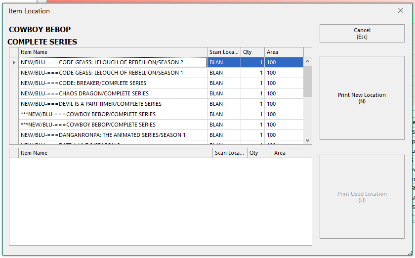
Task: Click the Cancel {Esc} button
Action: pyautogui.click(x=362, y=34)
